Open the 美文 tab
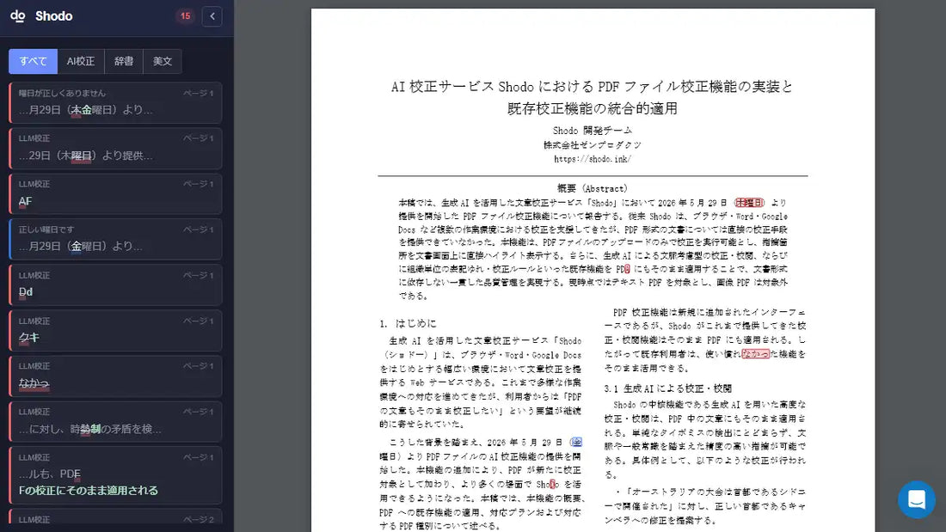The width and height of the screenshot is (946, 532). coord(163,61)
